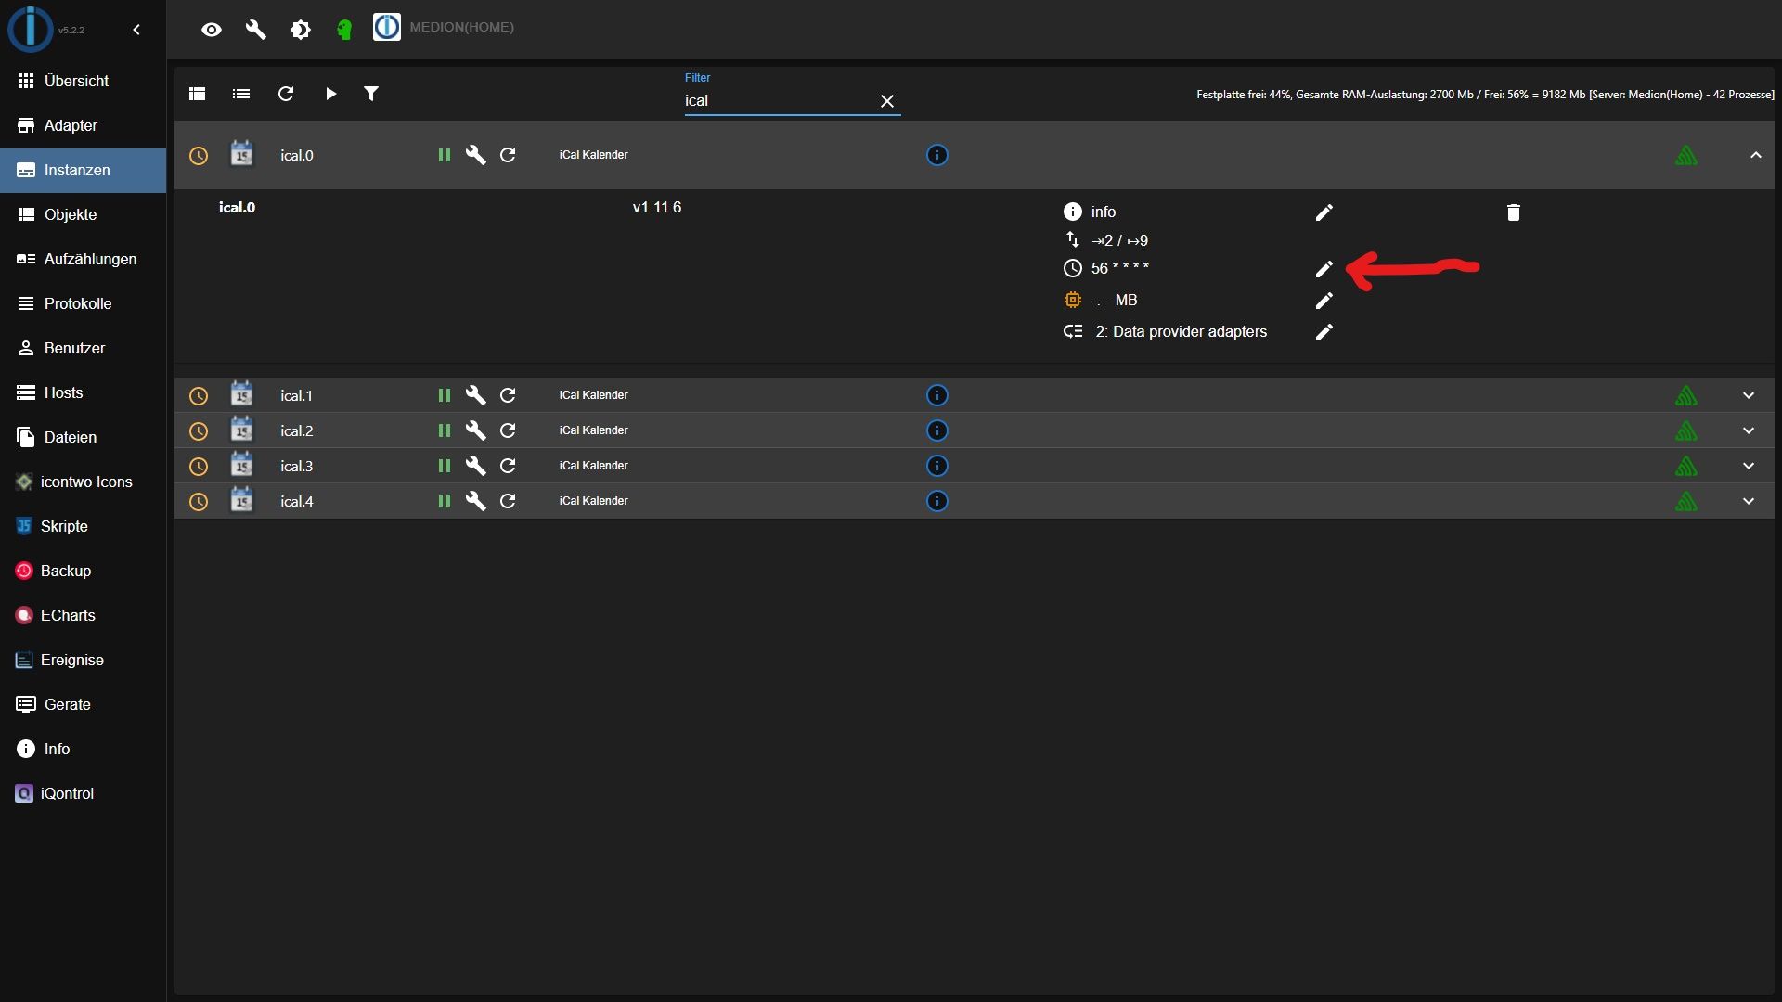Open Skripte in the sidebar
This screenshot has height=1002, width=1782.
83,526
